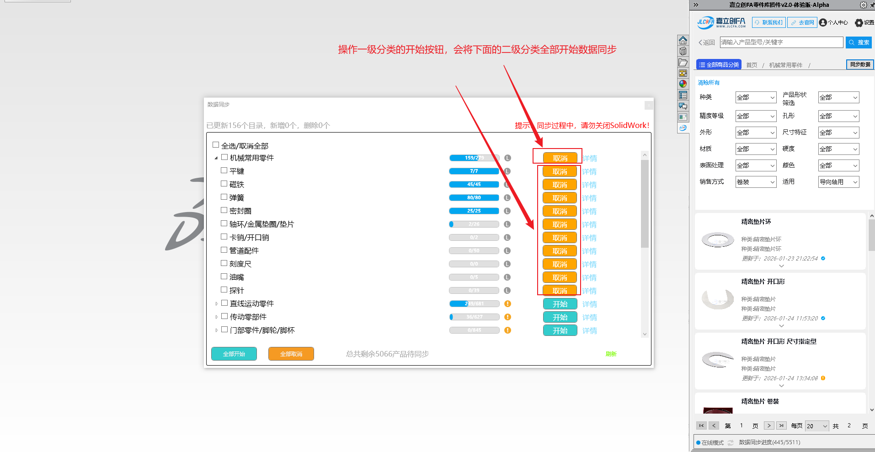Select the 全部商品分类 tab
Image resolution: width=875 pixels, height=452 pixels.
click(x=719, y=65)
